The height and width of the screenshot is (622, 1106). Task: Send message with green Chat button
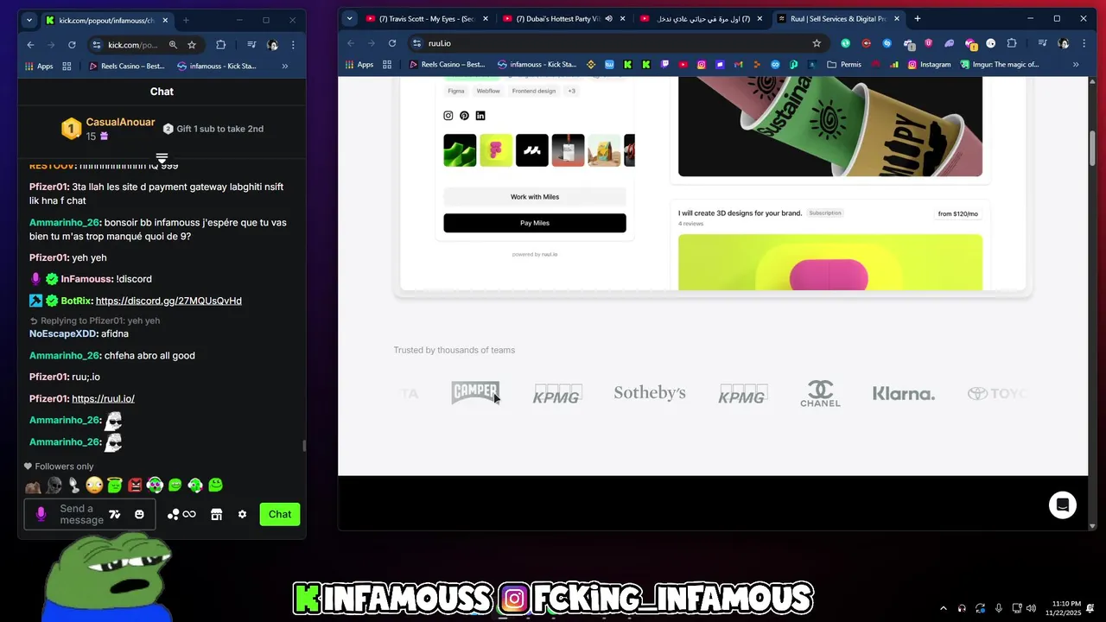[x=280, y=514]
